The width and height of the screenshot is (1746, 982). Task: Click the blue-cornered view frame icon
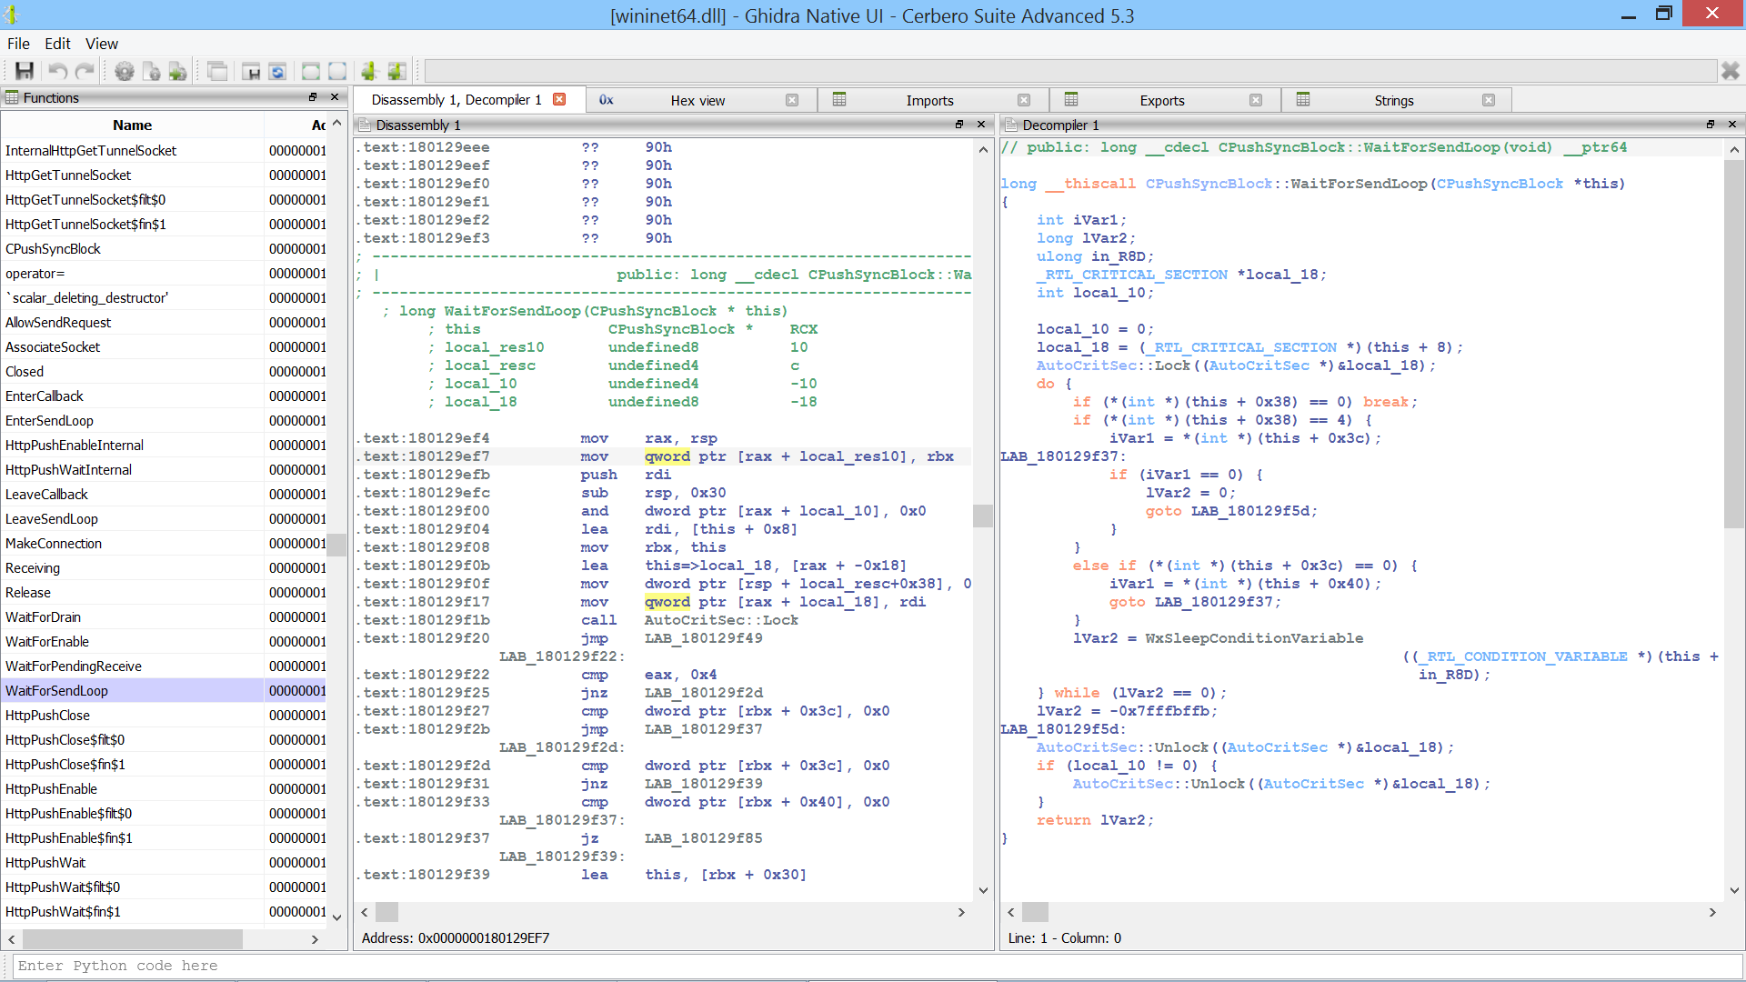click(337, 71)
